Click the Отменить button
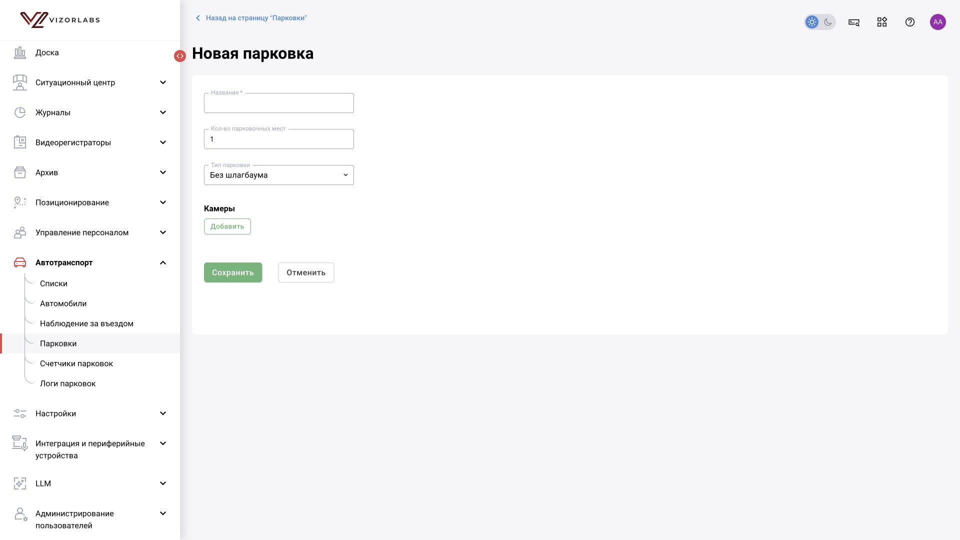The image size is (960, 540). point(306,272)
